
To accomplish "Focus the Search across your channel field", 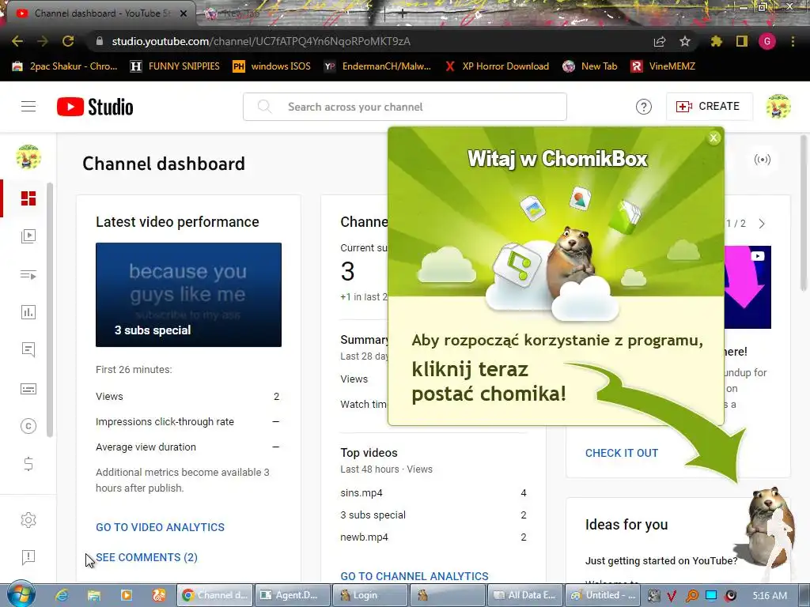I will [x=405, y=107].
